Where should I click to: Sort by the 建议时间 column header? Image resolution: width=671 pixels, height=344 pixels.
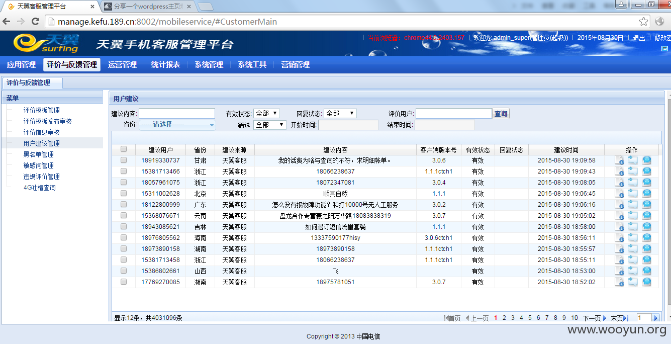[x=566, y=150]
